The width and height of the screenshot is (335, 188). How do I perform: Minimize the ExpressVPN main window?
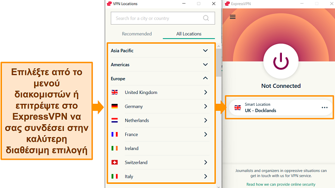point(302,4)
